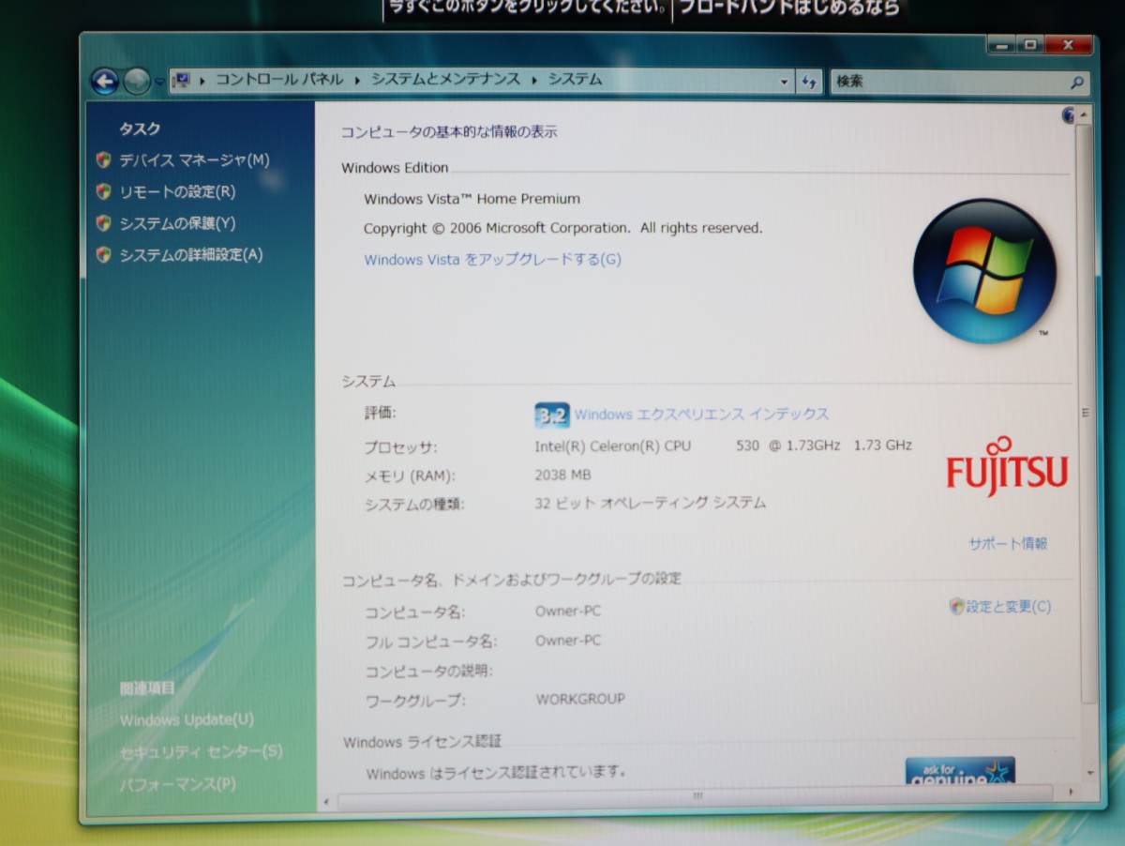Open Windows エクスペリエンス インデックス link
The height and width of the screenshot is (846, 1125).
(701, 415)
